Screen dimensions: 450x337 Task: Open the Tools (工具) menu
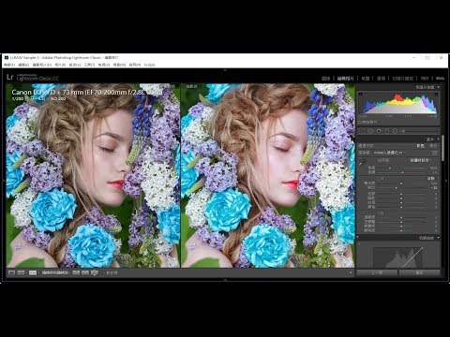coord(89,65)
